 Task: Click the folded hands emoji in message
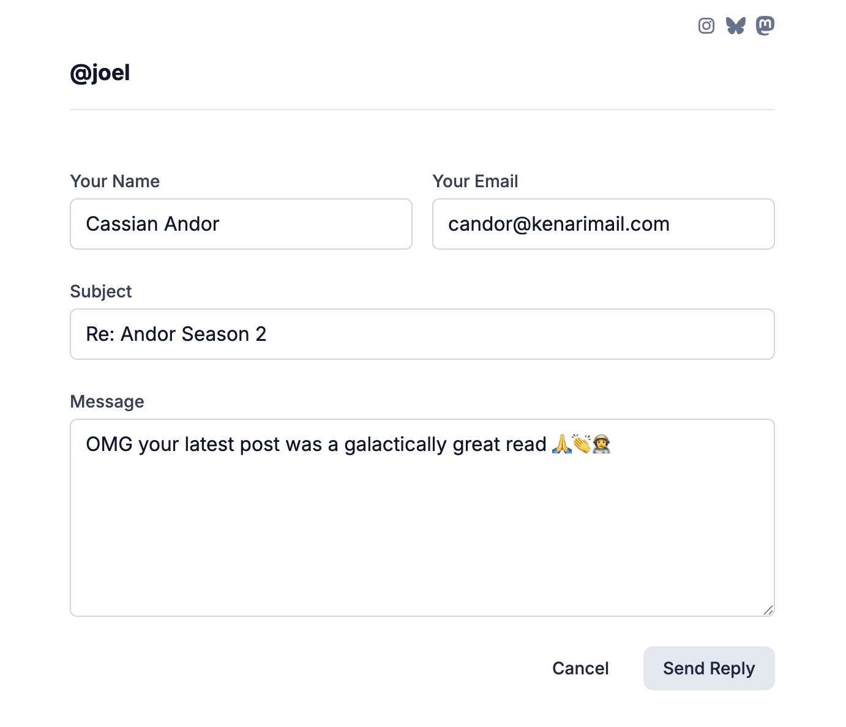(561, 444)
